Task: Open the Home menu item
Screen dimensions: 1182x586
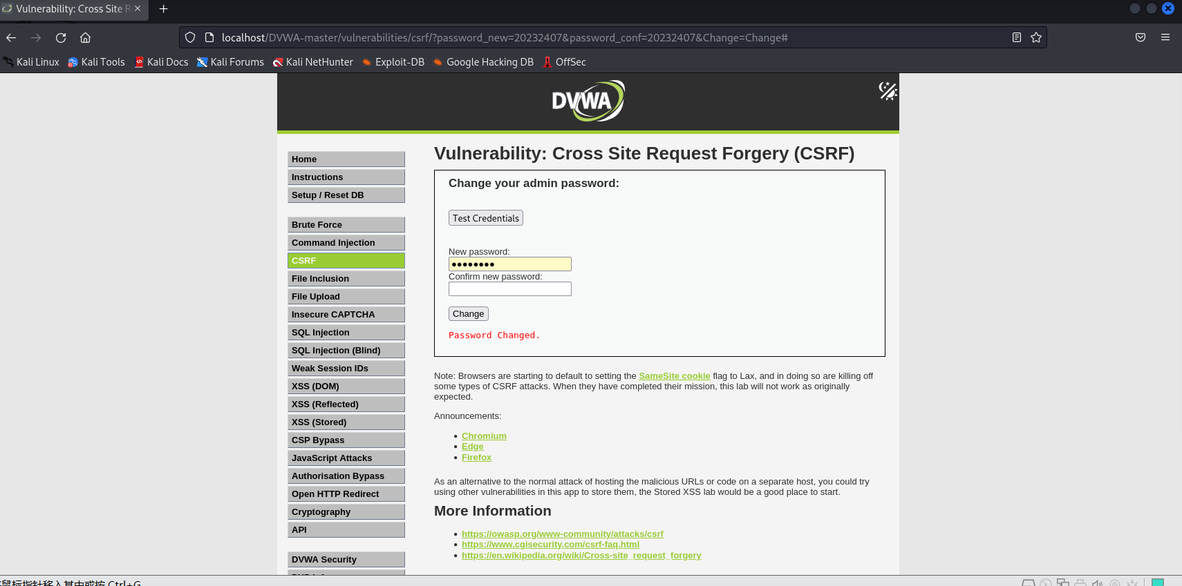Action: 346,159
